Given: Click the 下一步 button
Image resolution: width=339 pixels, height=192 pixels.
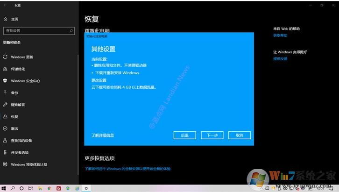Looking at the screenshot, I should point(212,135).
